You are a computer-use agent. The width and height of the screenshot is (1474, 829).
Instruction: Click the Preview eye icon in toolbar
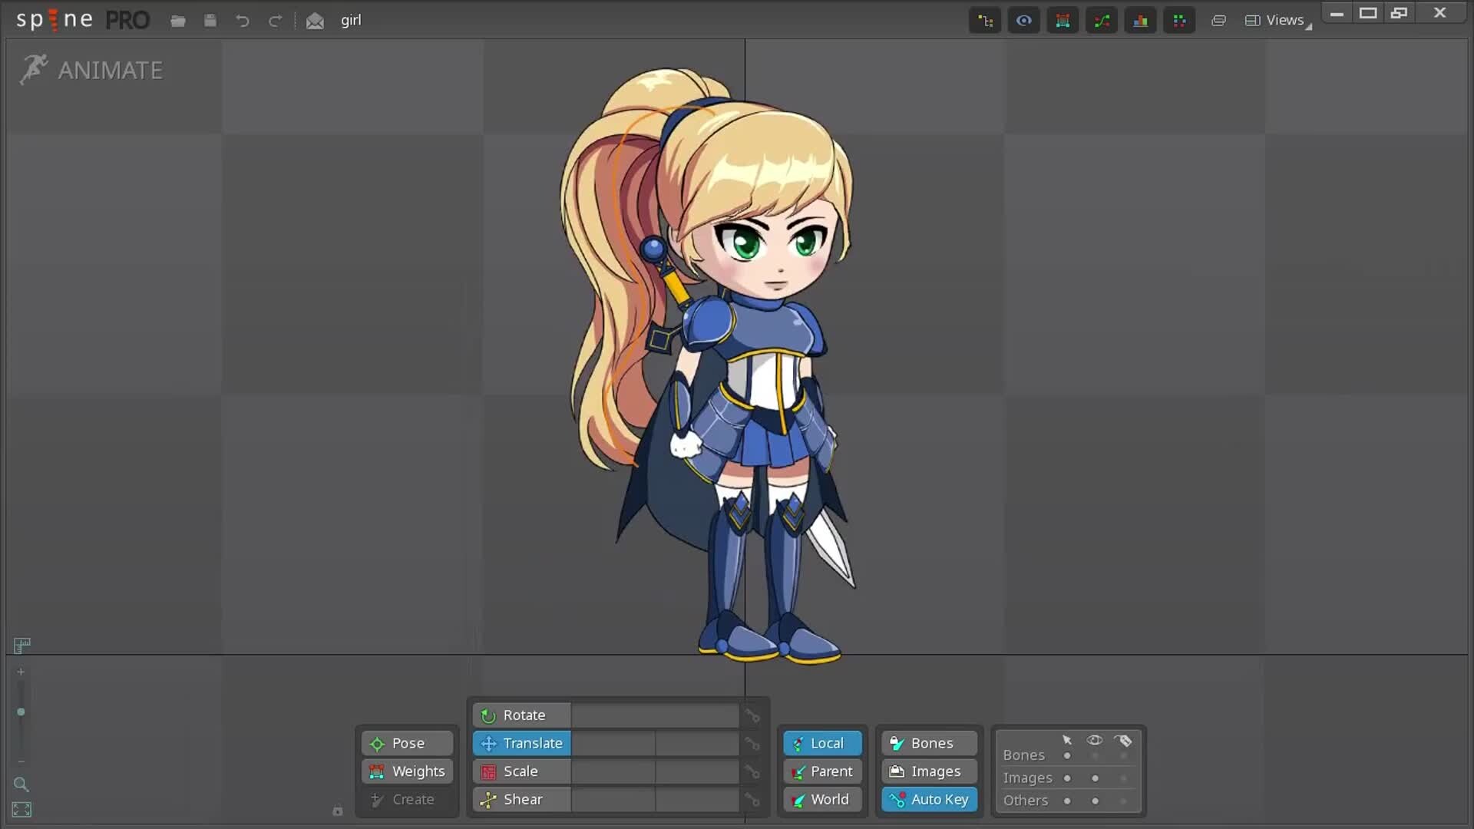pos(1023,21)
